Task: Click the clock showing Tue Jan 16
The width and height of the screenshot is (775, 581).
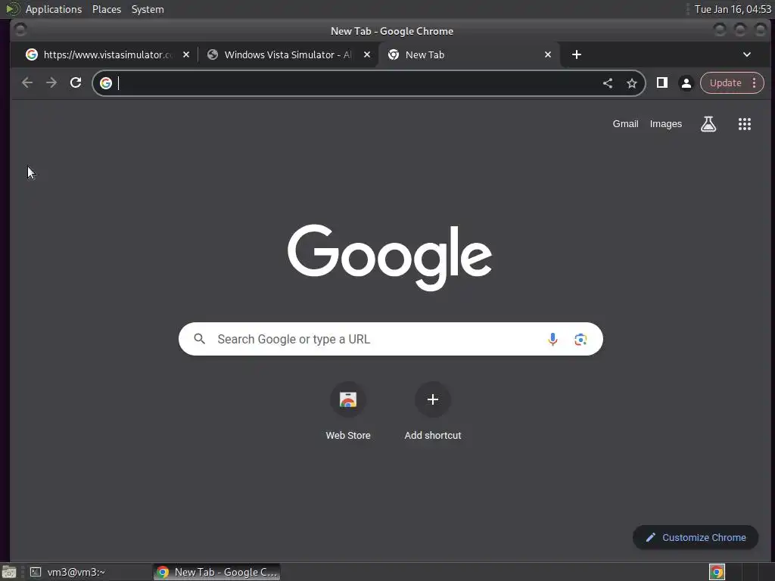Action: (733, 9)
